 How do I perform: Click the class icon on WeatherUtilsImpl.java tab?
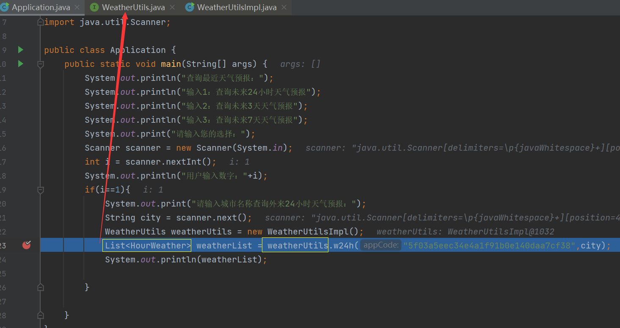(x=190, y=7)
